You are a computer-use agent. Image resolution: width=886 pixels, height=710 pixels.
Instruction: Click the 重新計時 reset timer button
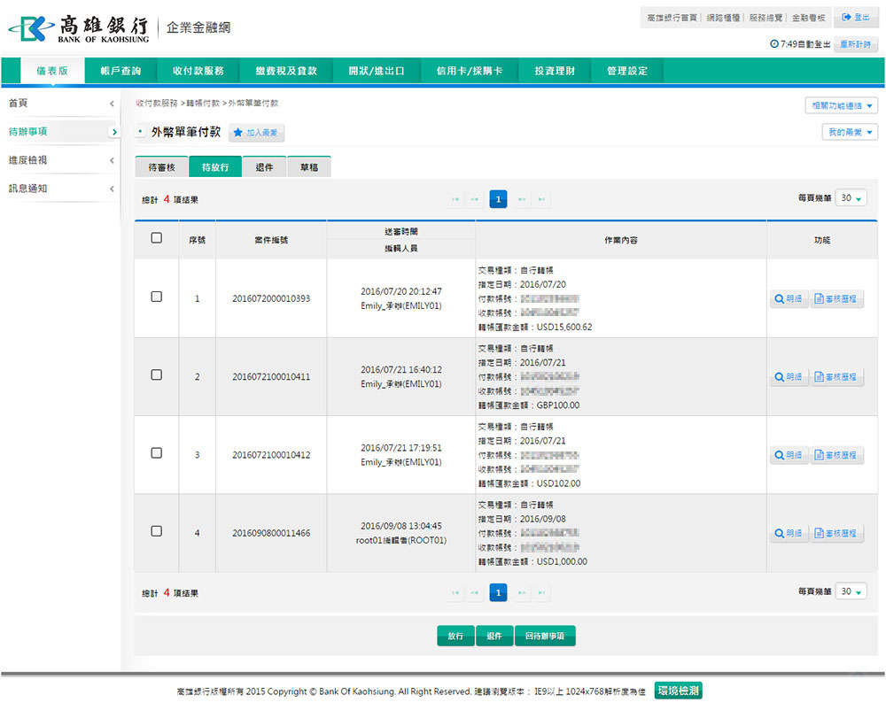click(x=856, y=44)
